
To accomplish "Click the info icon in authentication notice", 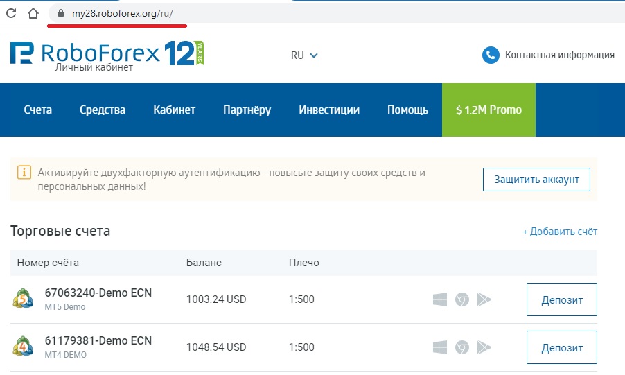I will click(x=24, y=173).
